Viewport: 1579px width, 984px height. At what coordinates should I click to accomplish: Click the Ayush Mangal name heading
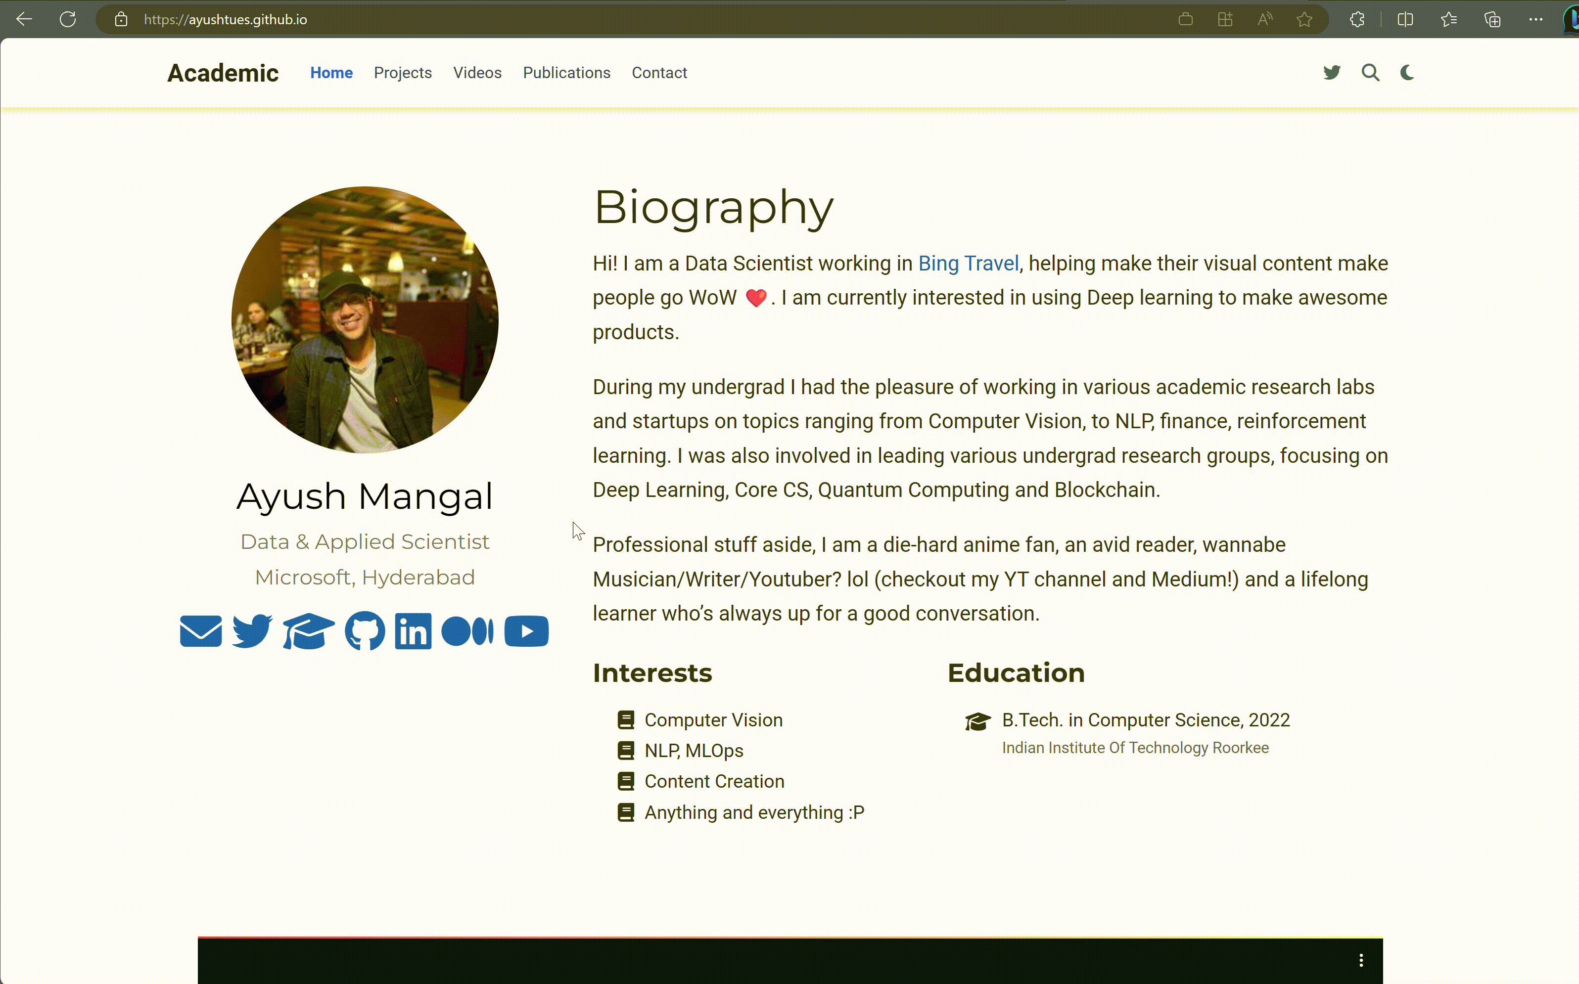pyautogui.click(x=365, y=496)
